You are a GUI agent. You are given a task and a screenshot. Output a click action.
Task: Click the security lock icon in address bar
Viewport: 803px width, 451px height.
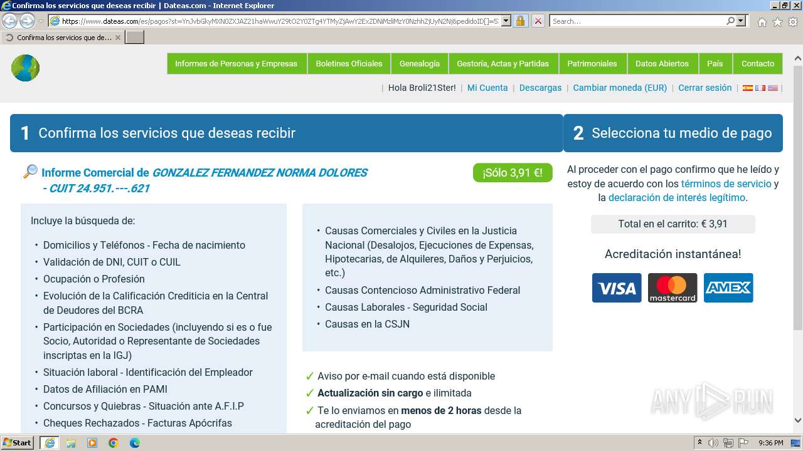(520, 21)
